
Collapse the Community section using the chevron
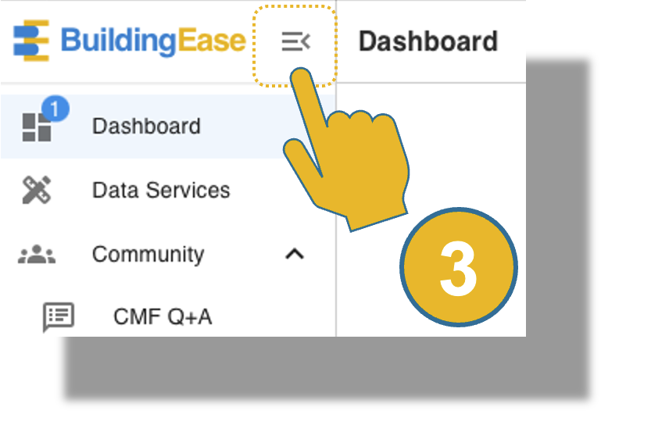pyautogui.click(x=295, y=255)
